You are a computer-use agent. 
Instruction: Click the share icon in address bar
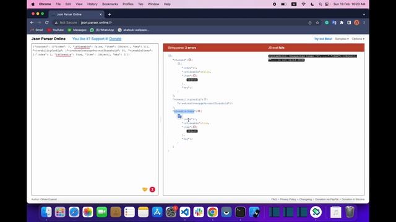310,23
